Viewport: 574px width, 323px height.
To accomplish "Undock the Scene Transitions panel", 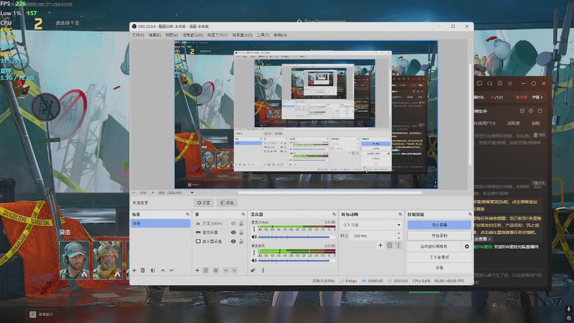I will coord(400,214).
